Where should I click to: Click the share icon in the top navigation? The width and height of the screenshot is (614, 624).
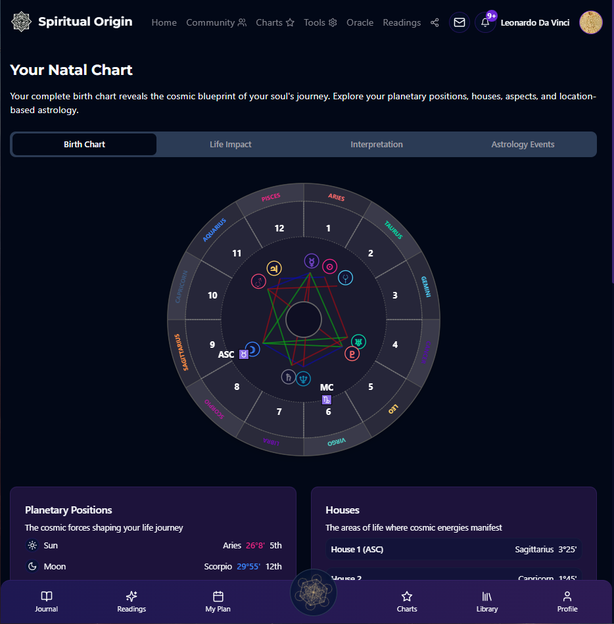[x=435, y=22]
